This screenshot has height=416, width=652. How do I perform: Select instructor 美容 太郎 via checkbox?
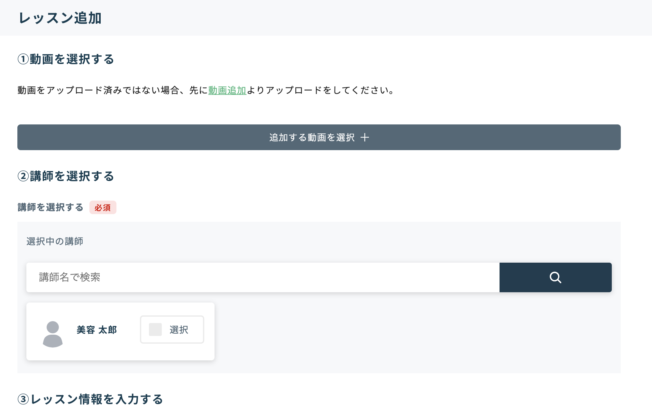tap(155, 329)
